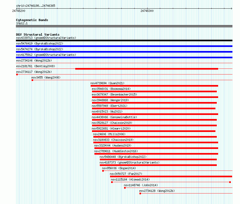Viewport: 240px width, 204px height.
Task: Click the 24746300 ruler coordinate
Action: pos(147,11)
